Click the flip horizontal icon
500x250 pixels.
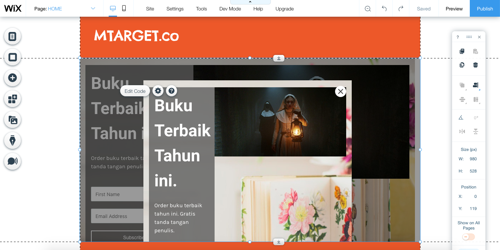pyautogui.click(x=462, y=131)
